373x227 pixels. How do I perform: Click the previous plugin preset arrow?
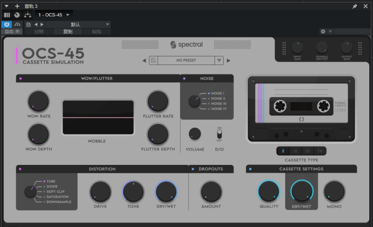(144, 61)
